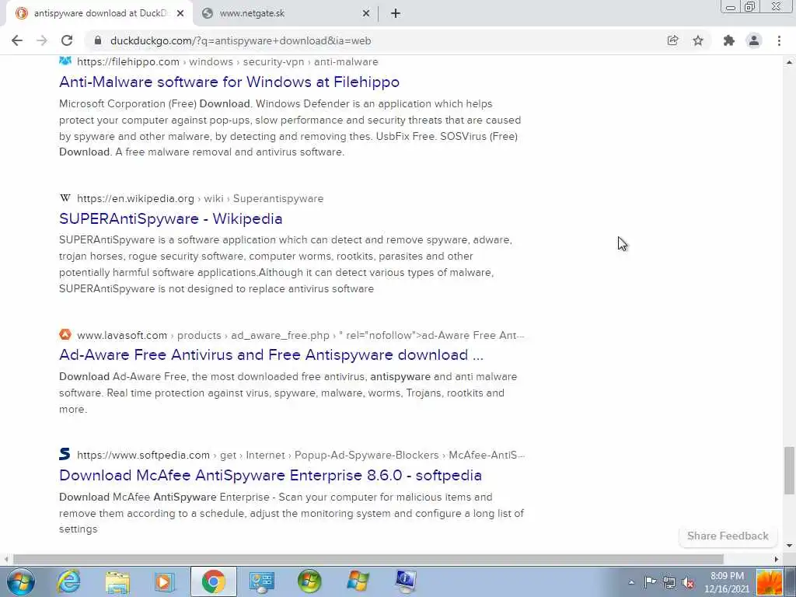796x597 pixels.
Task: Open the media player taskbar icon
Action: pyautogui.click(x=165, y=581)
